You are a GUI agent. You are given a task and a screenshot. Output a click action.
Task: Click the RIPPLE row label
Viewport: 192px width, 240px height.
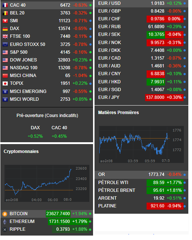pyautogui.click(x=18, y=229)
